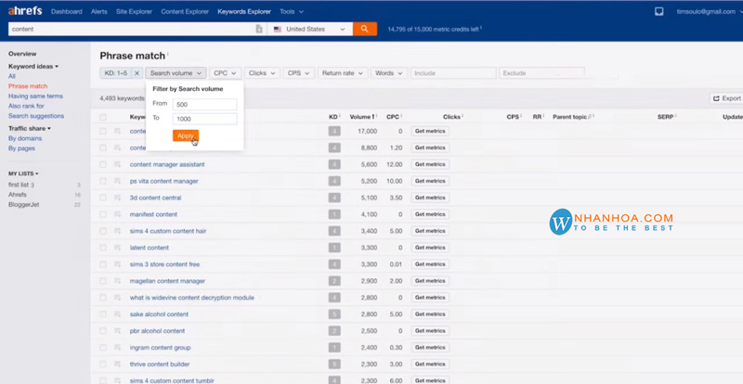Click the orange search magnifier button
The image size is (743, 384).
(365, 29)
